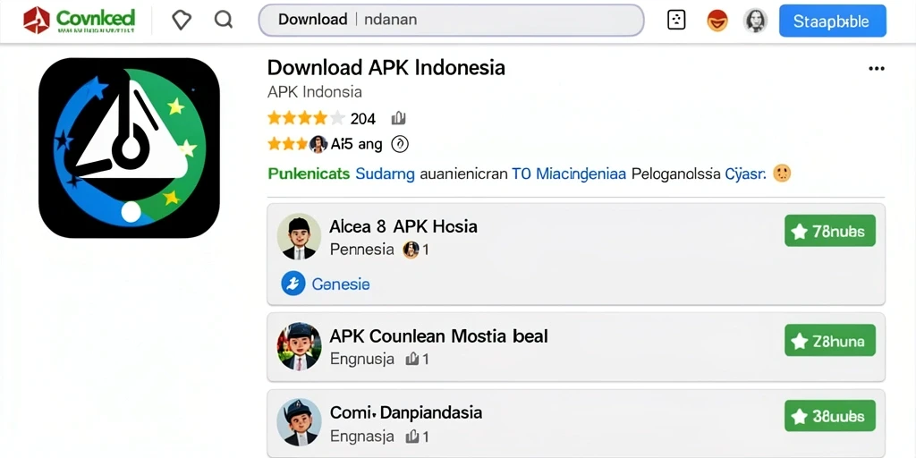
Task: Click the Staapbible button
Action: click(x=833, y=21)
